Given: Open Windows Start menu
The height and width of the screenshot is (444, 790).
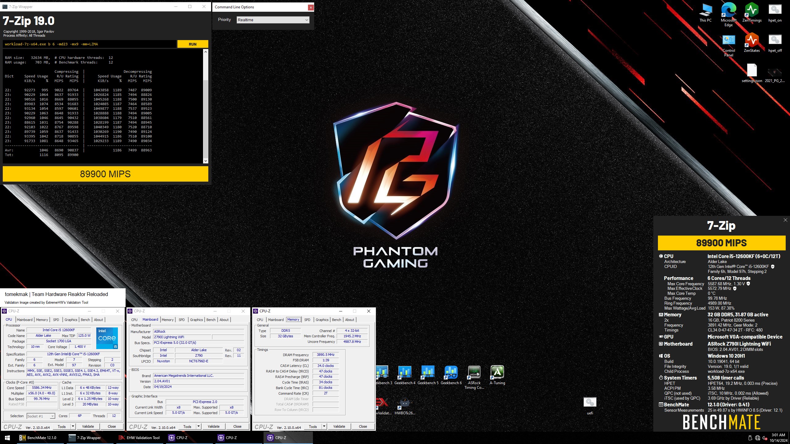Looking at the screenshot, I should [7, 438].
